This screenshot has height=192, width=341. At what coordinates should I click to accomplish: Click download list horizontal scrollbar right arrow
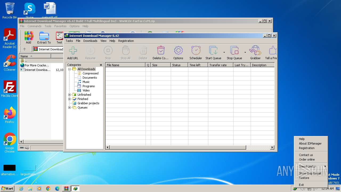(272, 147)
